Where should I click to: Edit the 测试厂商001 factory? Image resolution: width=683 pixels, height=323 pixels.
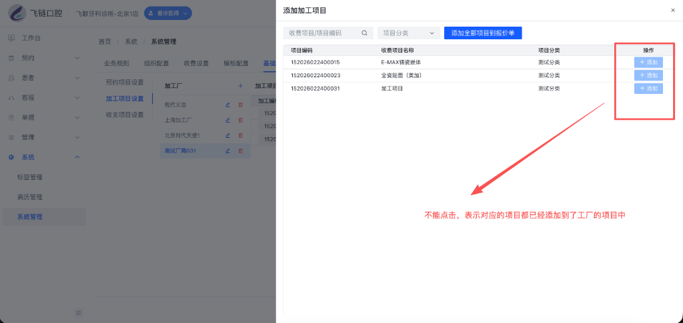[x=227, y=151]
